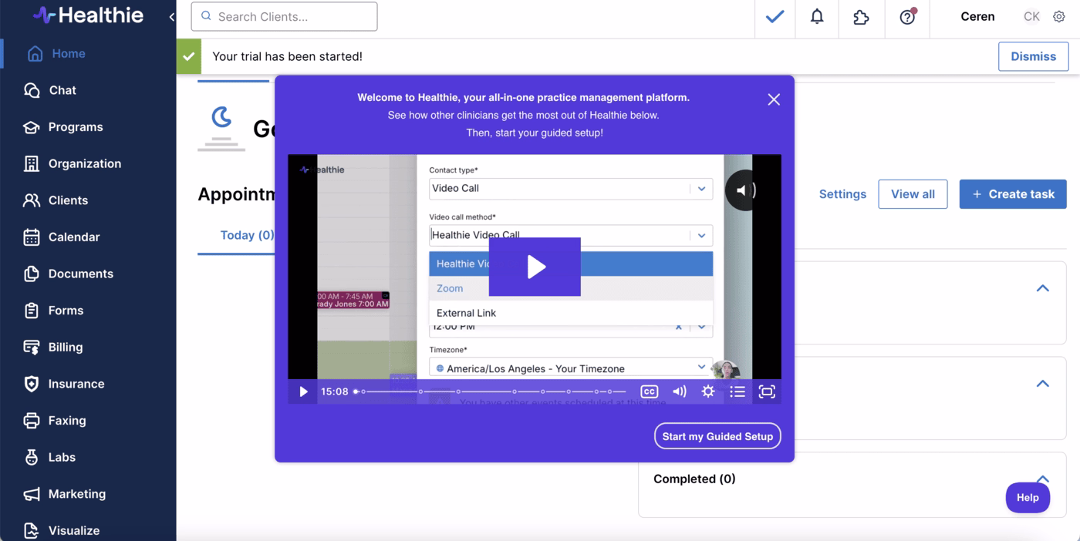Click the Healthie logo

pos(88,15)
